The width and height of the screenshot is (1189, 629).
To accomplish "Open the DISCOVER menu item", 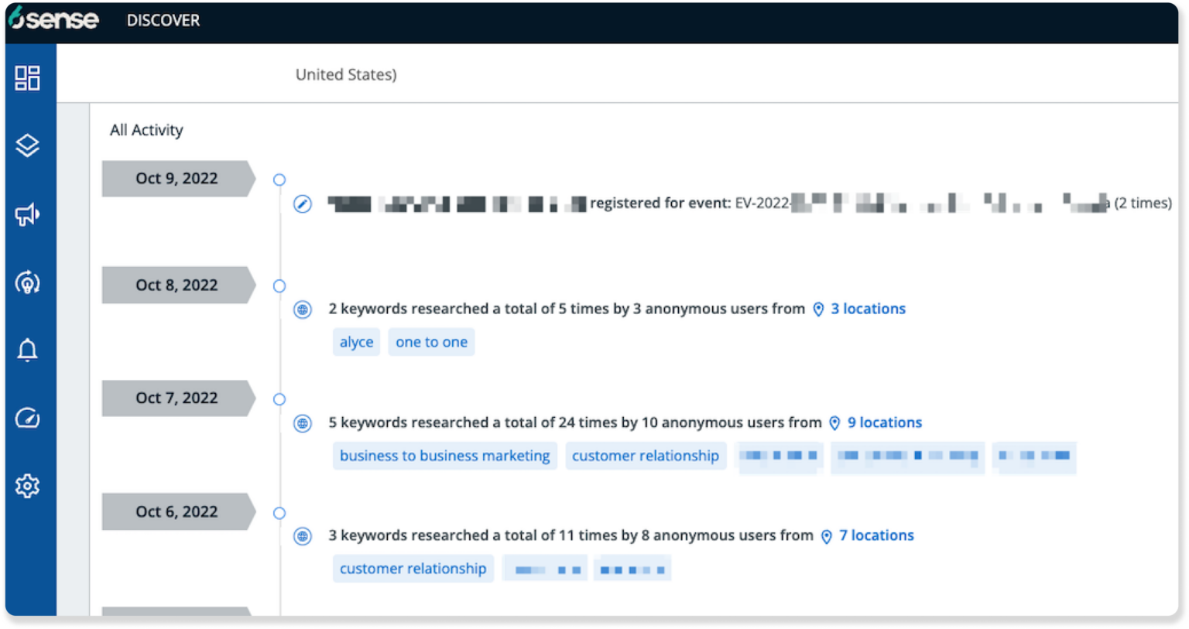I will point(163,21).
